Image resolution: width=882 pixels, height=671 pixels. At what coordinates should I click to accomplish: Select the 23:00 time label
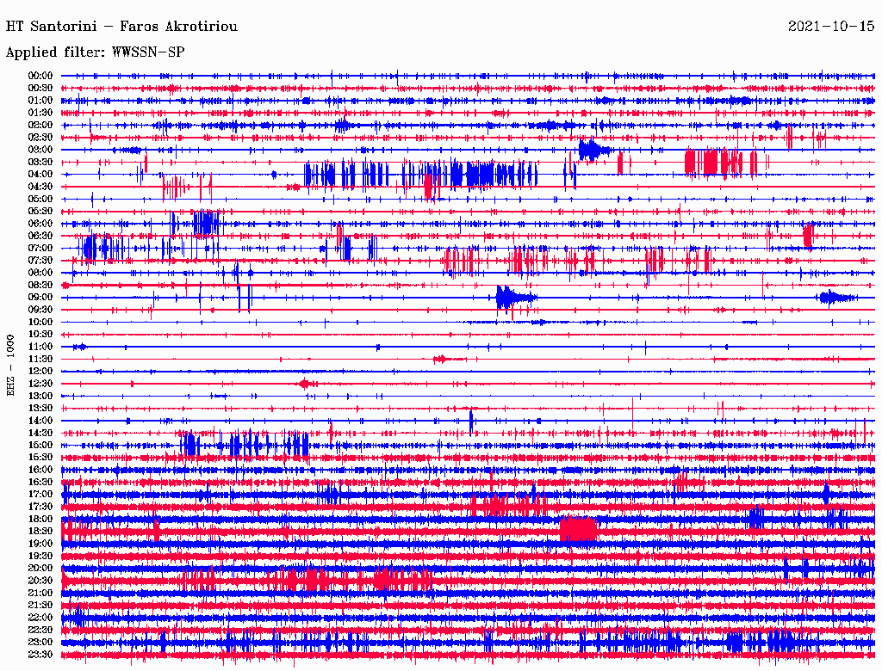(40, 643)
